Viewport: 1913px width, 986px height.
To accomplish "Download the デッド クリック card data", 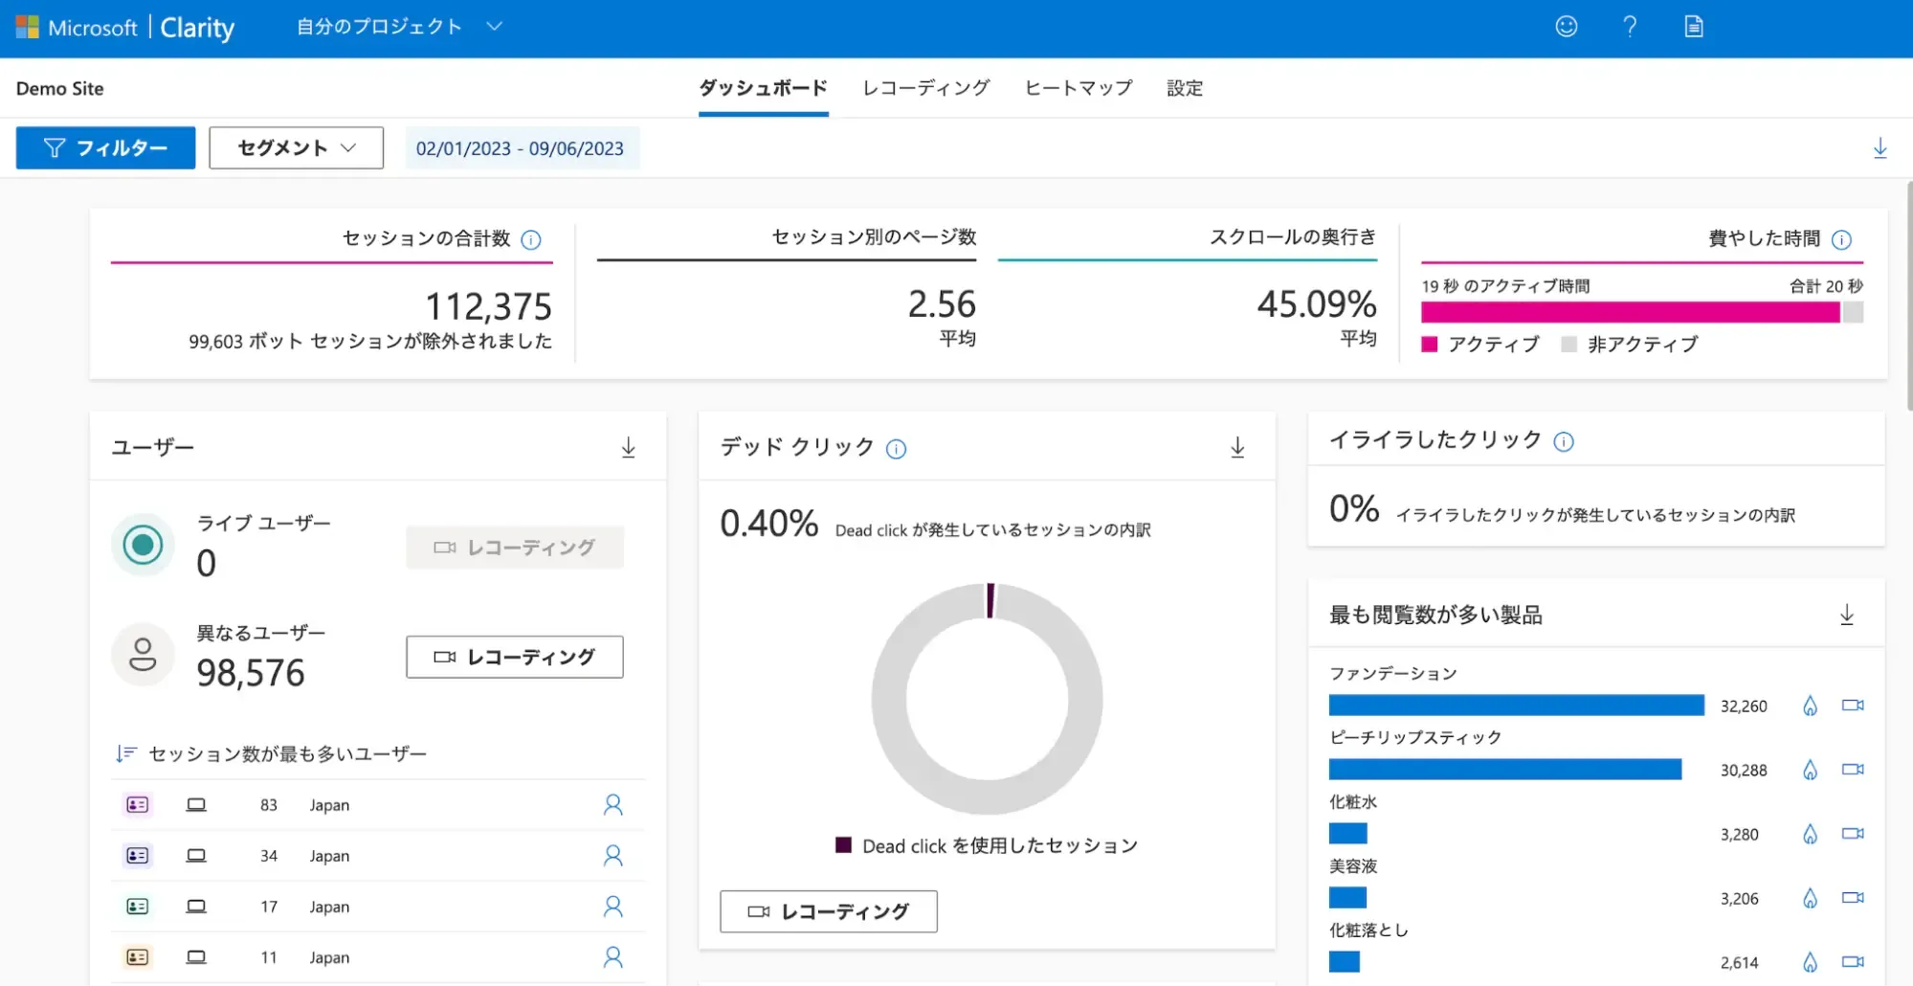I will [x=1236, y=446].
